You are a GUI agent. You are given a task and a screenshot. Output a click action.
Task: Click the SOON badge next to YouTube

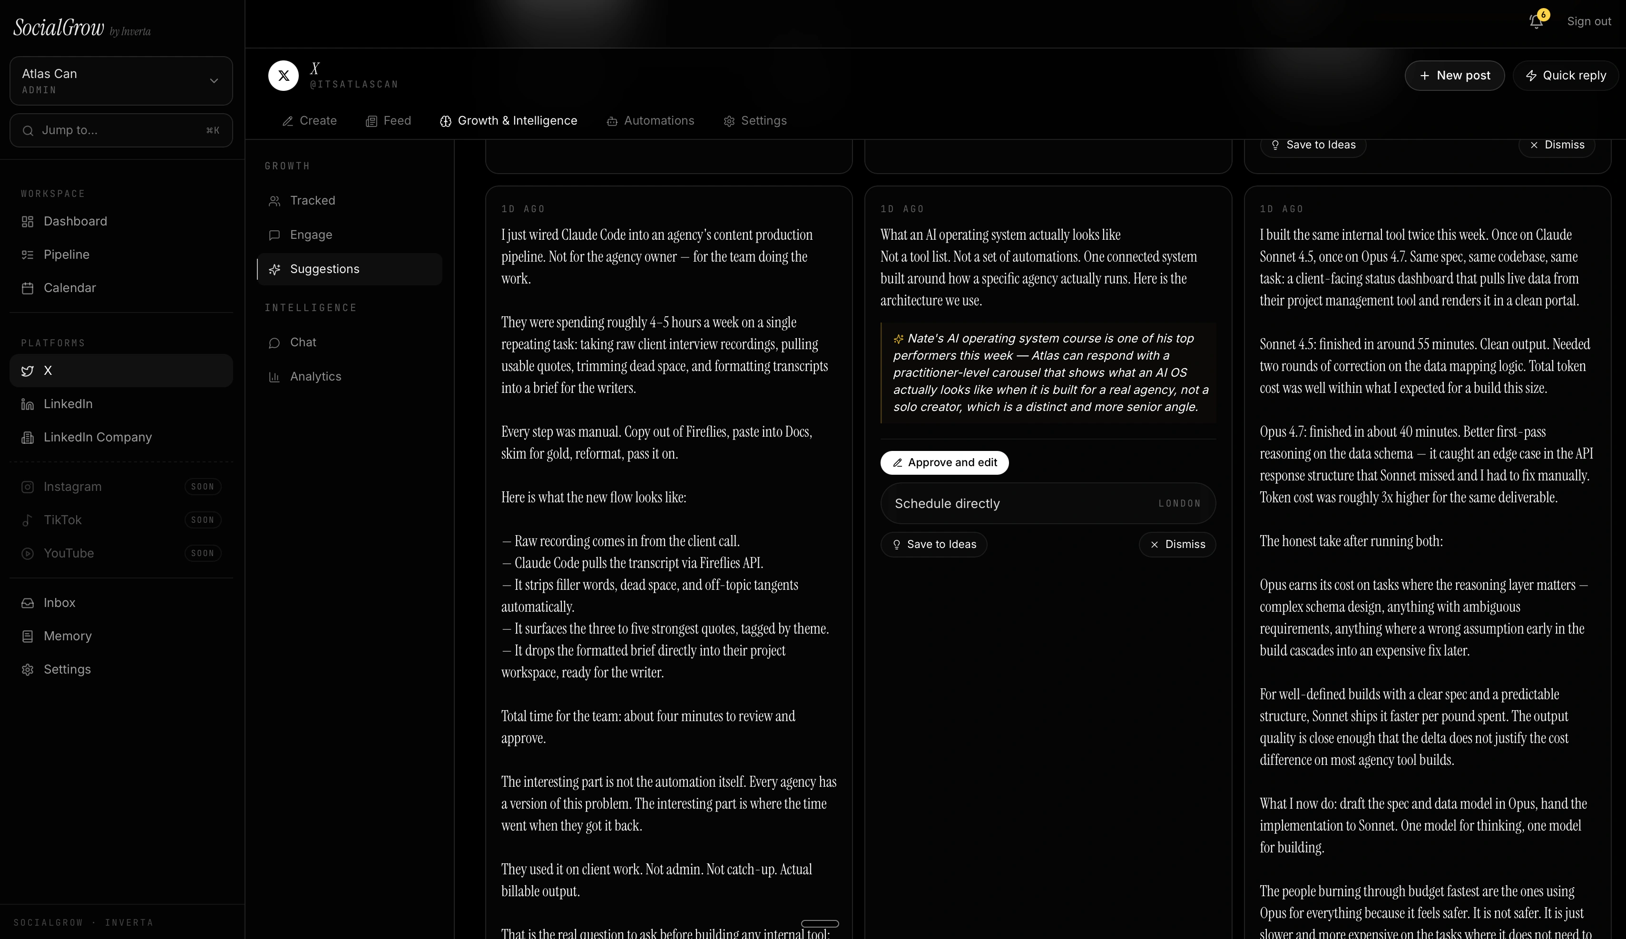203,553
